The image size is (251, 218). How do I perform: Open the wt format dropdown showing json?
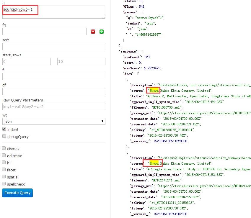pyautogui.click(x=54, y=122)
